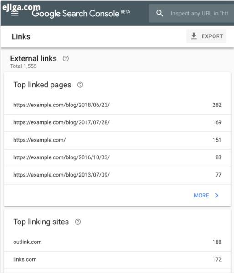
Task: Open the blog/2013/07/09 linked page row
Action: click(117, 175)
